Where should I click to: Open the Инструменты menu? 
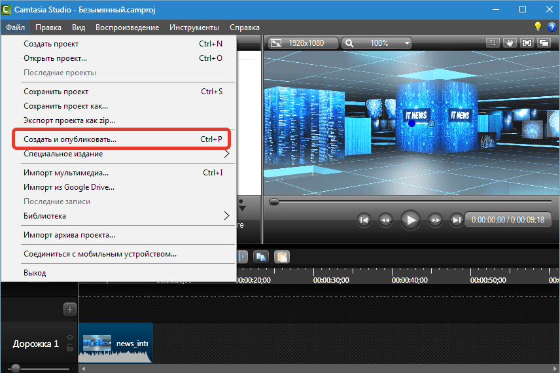[194, 27]
